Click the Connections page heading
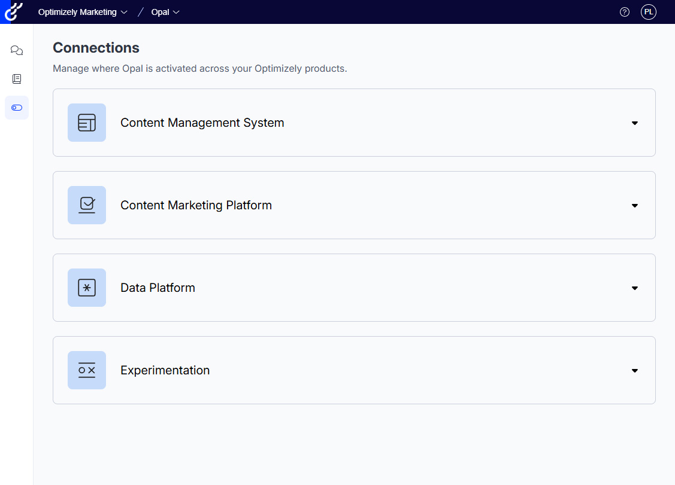 point(96,48)
